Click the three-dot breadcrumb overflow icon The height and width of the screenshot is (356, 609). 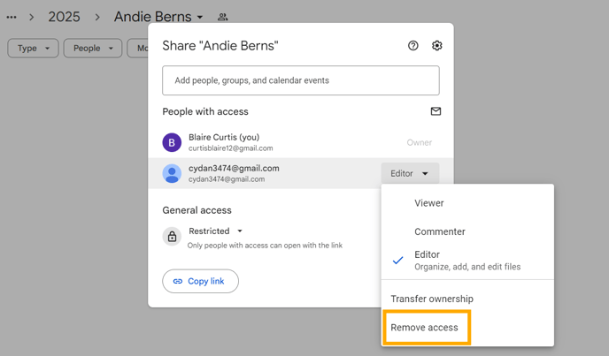pyautogui.click(x=12, y=17)
